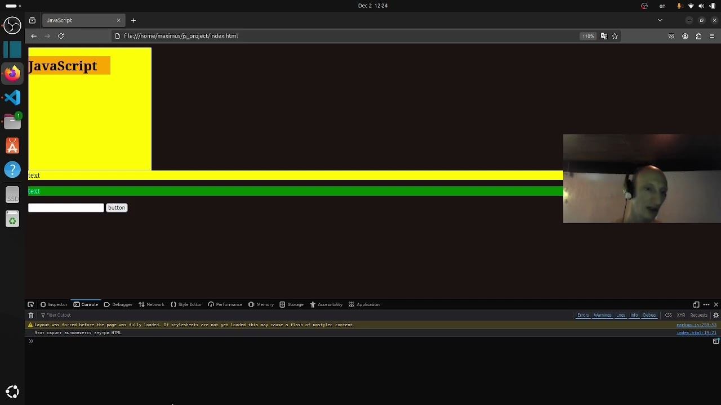Screen dimensions: 721x405
Task: Open system menu via volume icon
Action: tap(701, 6)
